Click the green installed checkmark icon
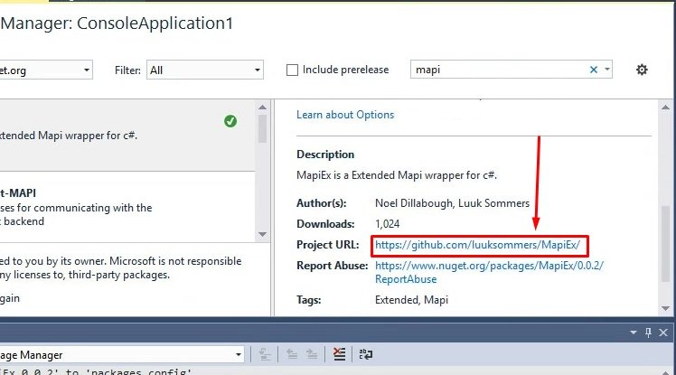This screenshot has height=375, width=676. coord(230,121)
